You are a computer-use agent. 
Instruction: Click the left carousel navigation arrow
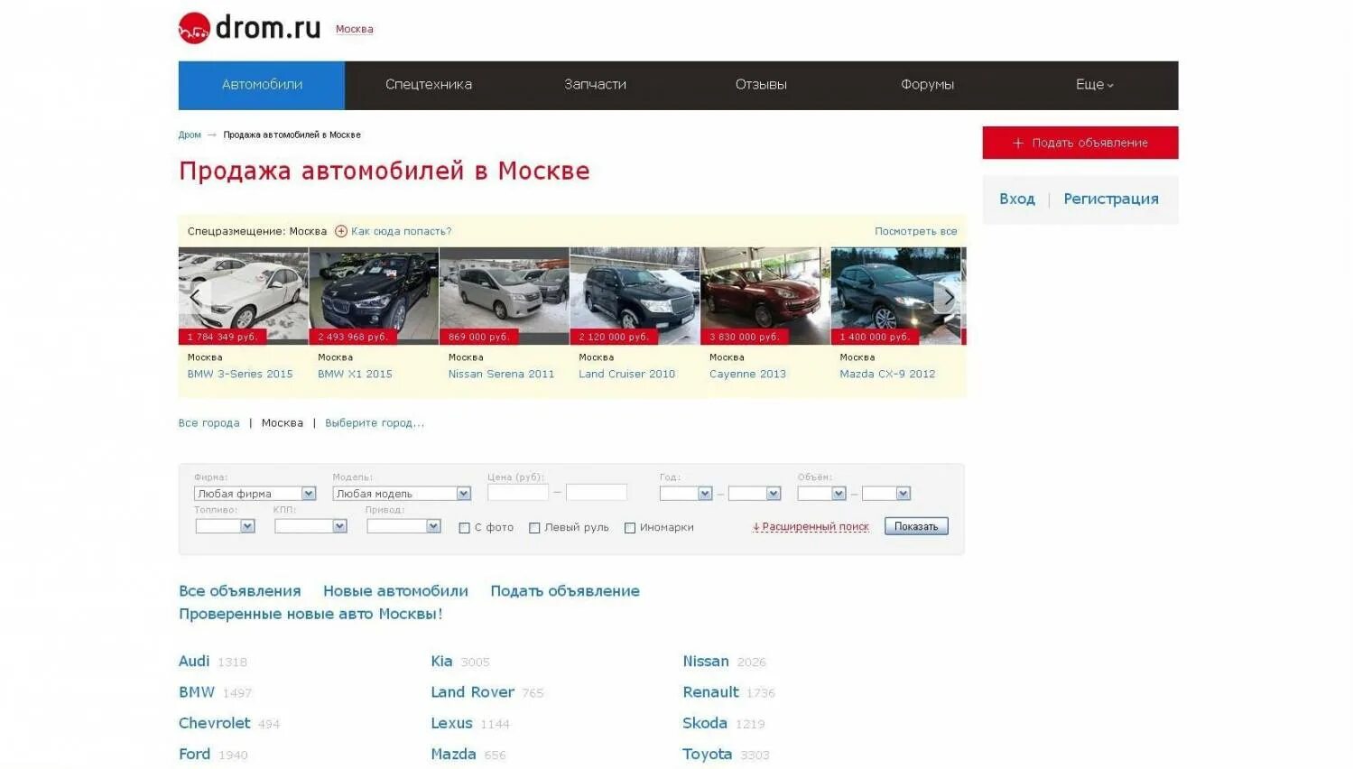click(x=195, y=296)
